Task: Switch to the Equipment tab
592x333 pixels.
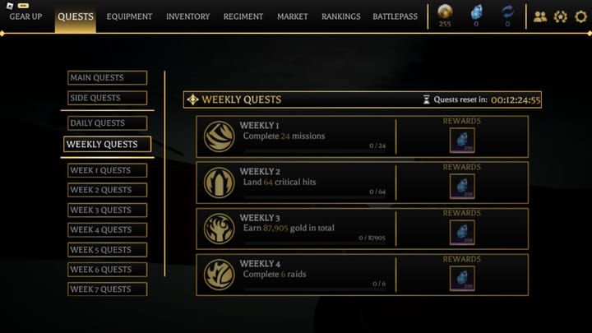Action: pyautogui.click(x=129, y=16)
